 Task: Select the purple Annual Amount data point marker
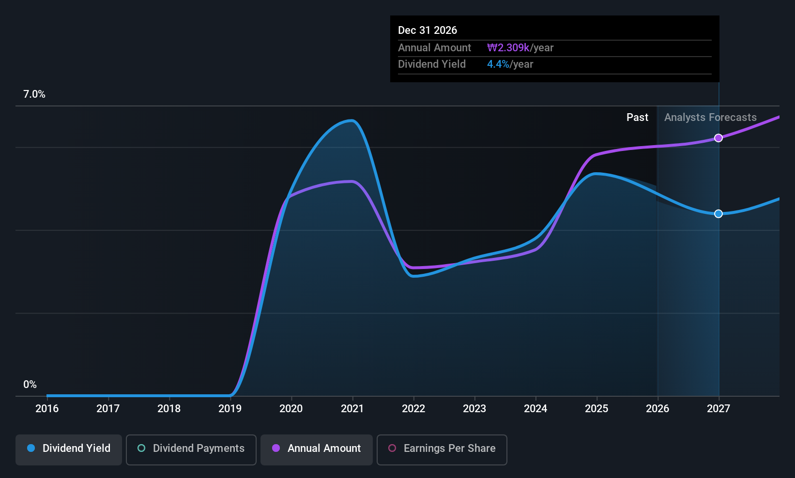719,138
